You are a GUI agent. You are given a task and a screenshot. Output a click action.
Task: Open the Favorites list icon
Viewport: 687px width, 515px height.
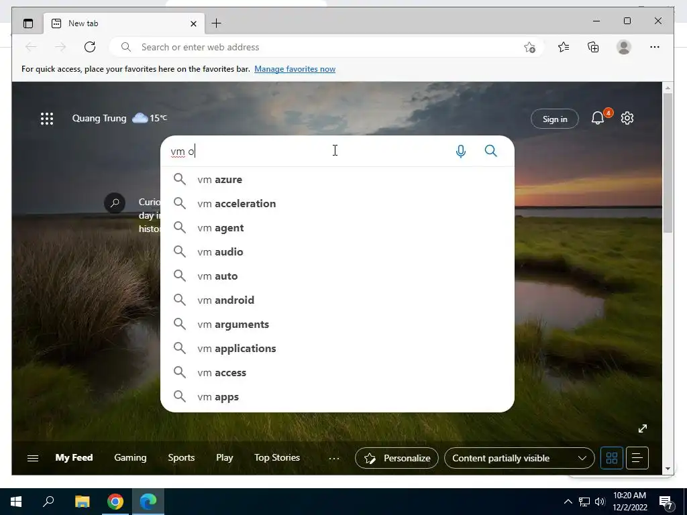pyautogui.click(x=564, y=47)
